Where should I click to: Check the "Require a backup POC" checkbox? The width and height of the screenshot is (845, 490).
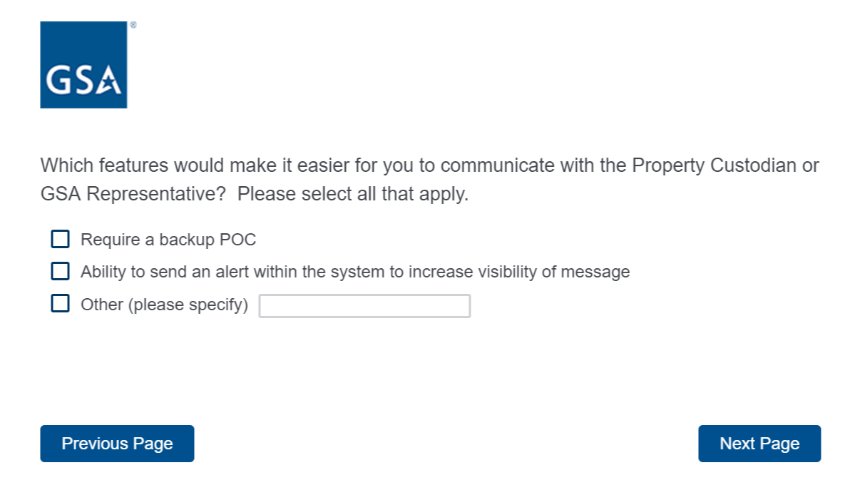tap(61, 239)
